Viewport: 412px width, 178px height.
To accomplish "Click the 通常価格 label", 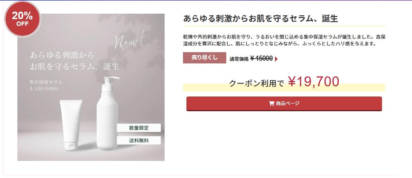I will point(239,59).
